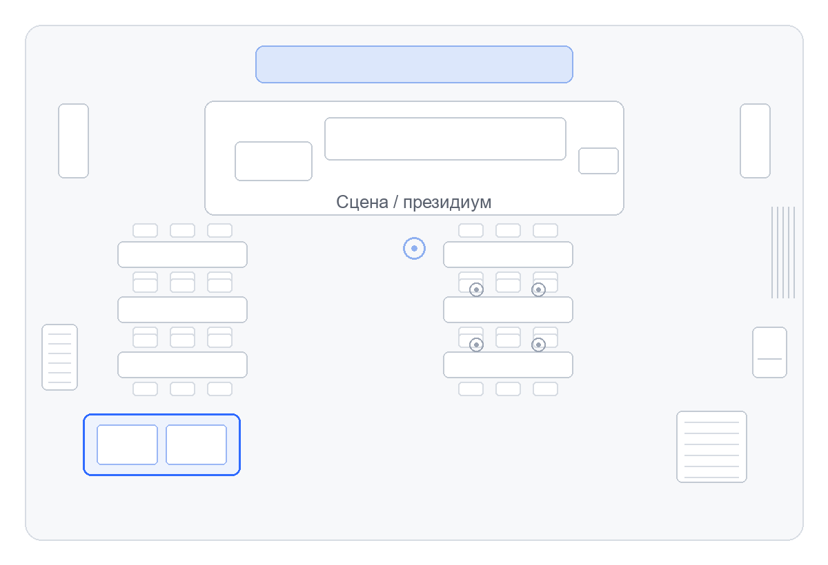Select the middle table in the left seating group

coord(182,309)
